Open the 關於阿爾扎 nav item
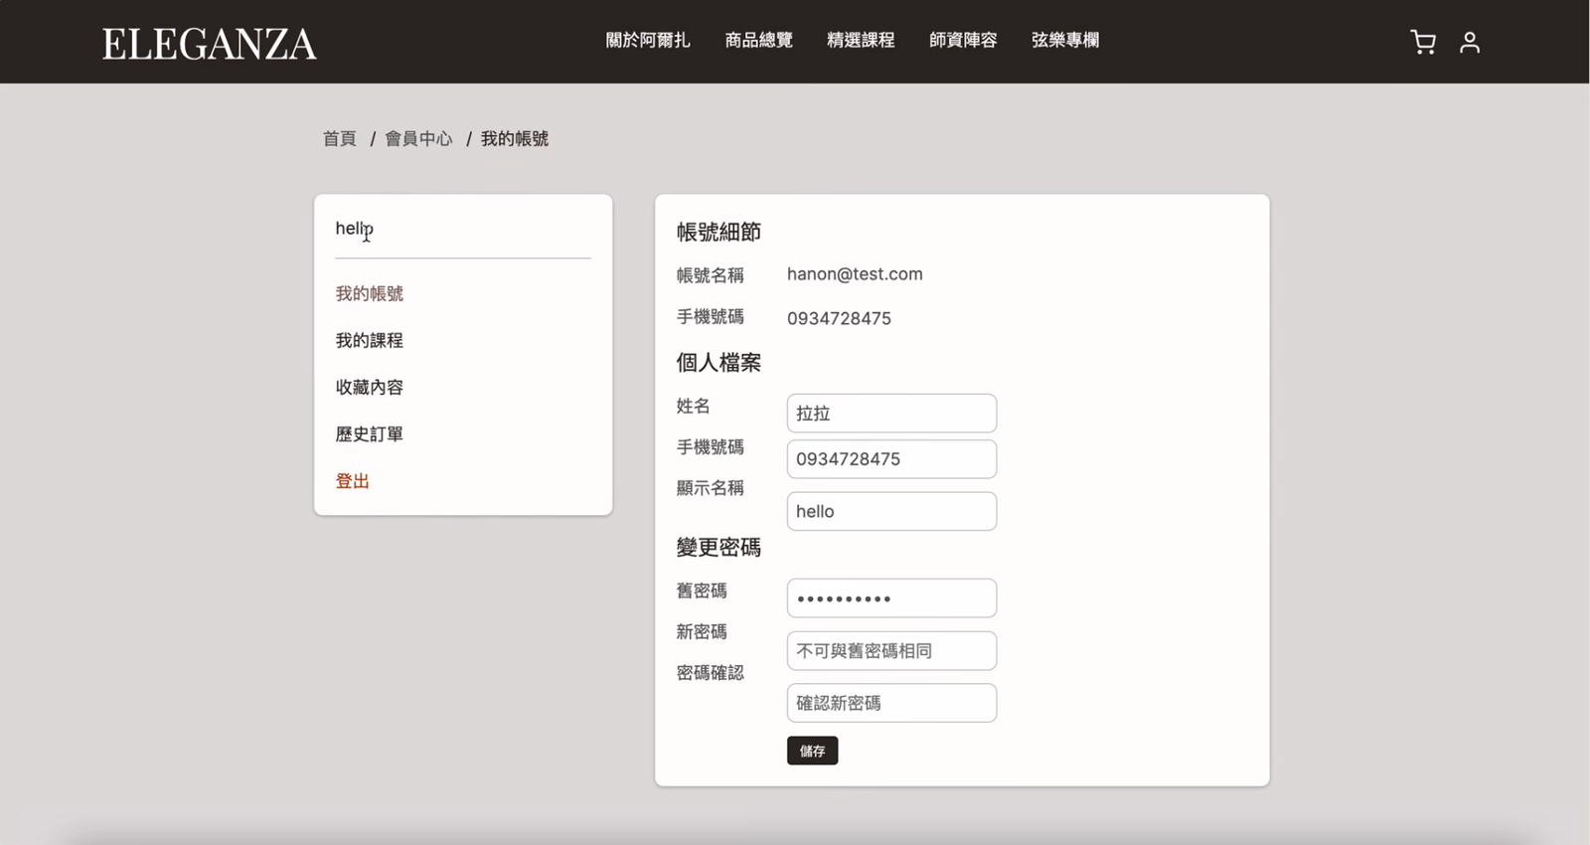The width and height of the screenshot is (1590, 845). pyautogui.click(x=648, y=40)
